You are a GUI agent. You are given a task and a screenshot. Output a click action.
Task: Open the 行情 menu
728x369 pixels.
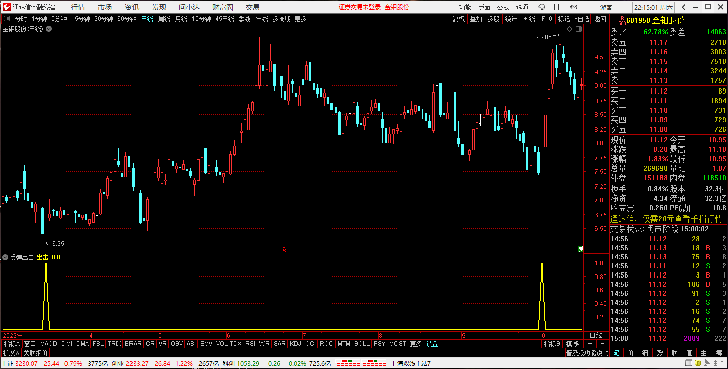tap(78, 7)
